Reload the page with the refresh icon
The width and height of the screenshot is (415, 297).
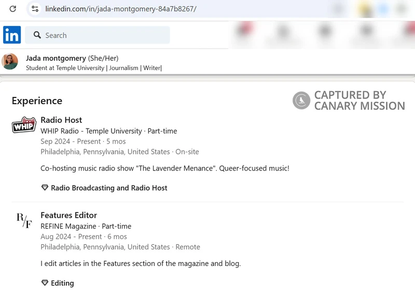[x=12, y=9]
